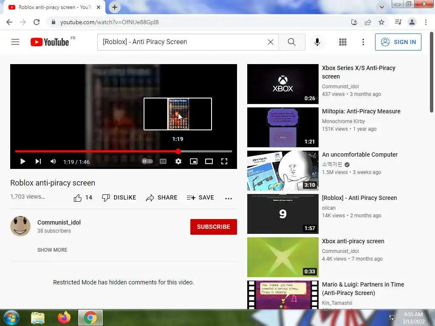Skip to the next video
This screenshot has height=326, width=435.
tap(38, 161)
